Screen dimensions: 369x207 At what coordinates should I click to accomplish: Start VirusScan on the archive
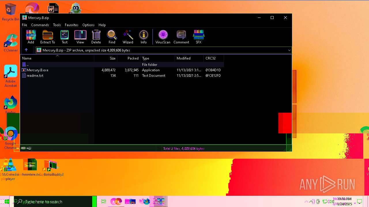(x=163, y=37)
